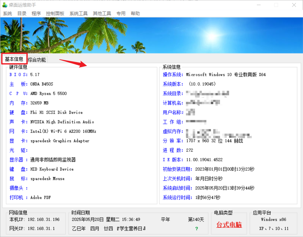This screenshot has width=303, height=237.
Task: Open the 专用 menu
Action: [121, 14]
